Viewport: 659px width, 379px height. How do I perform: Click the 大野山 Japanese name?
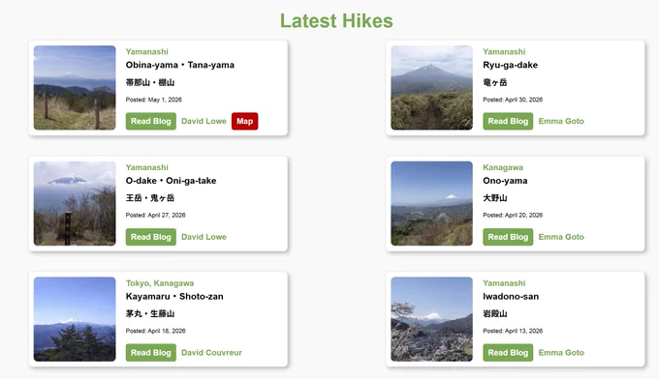pyautogui.click(x=495, y=198)
